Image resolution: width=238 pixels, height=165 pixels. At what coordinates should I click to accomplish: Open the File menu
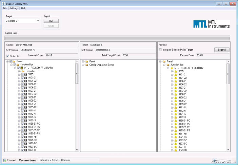coord(5,8)
